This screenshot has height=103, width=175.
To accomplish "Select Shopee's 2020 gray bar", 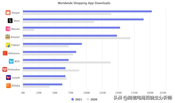I will point(67,14).
